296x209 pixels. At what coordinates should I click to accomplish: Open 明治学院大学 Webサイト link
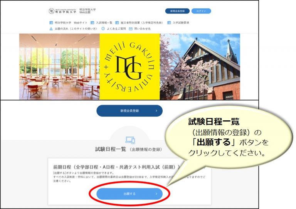click(71, 23)
